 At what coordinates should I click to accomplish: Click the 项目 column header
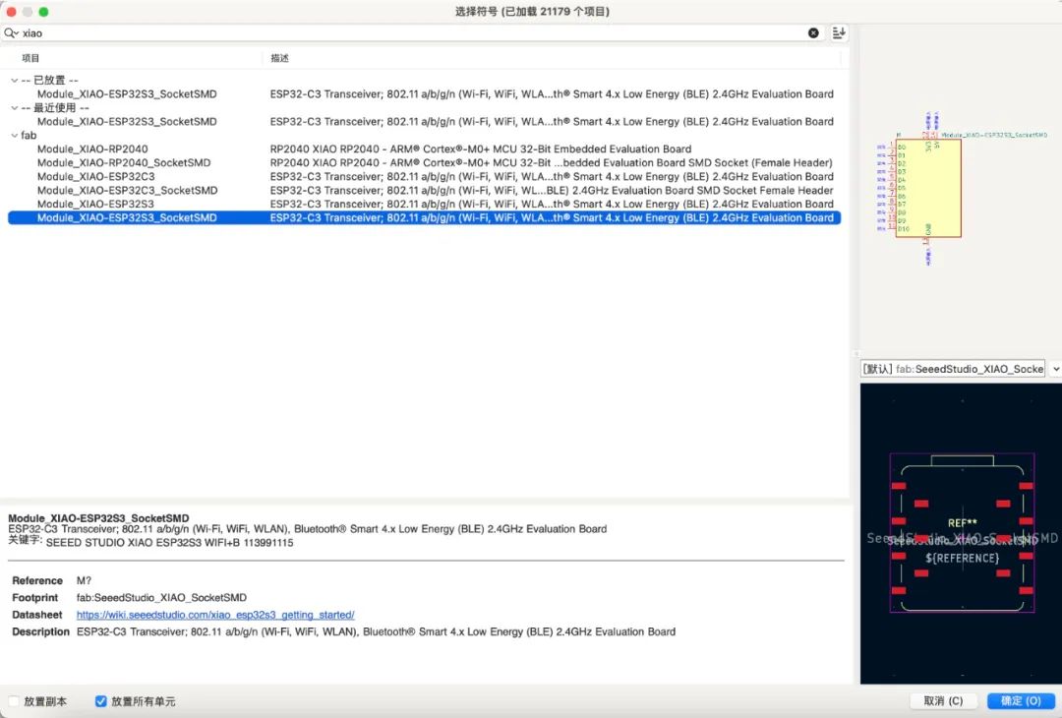[x=30, y=58]
